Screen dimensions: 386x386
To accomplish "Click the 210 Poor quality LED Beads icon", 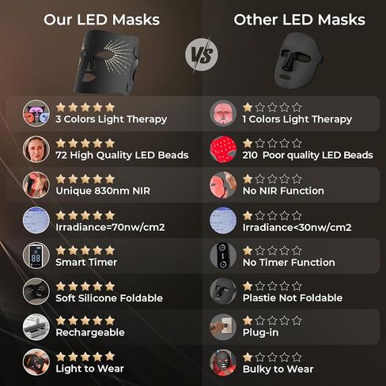I will [x=223, y=149].
